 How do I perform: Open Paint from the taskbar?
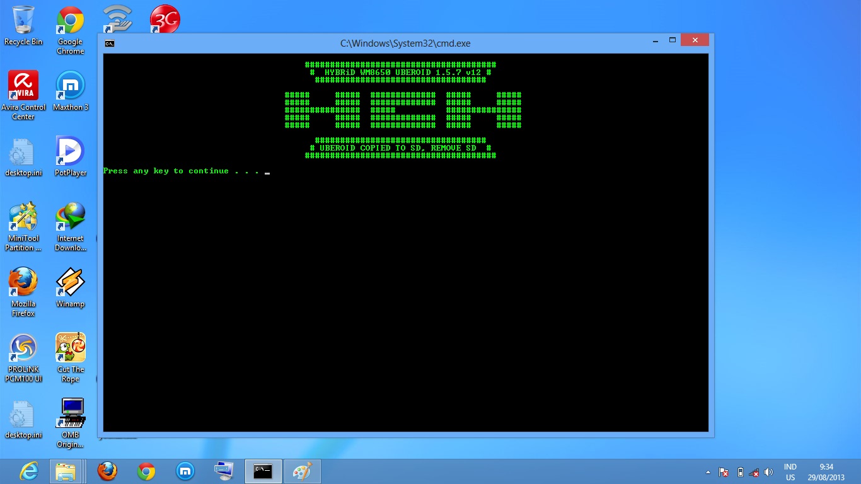[x=303, y=471]
